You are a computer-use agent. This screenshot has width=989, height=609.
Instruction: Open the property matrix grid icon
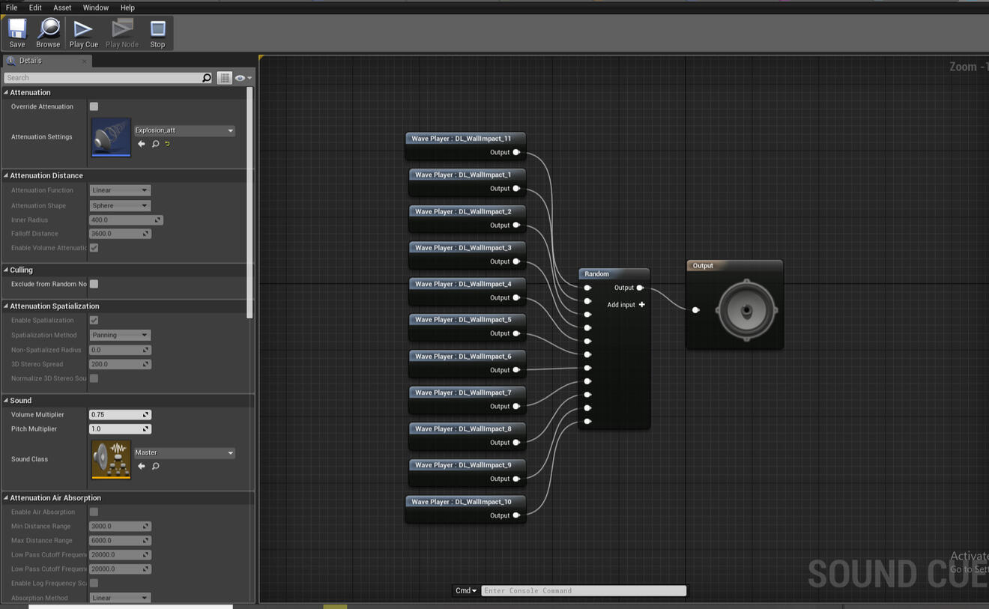224,78
